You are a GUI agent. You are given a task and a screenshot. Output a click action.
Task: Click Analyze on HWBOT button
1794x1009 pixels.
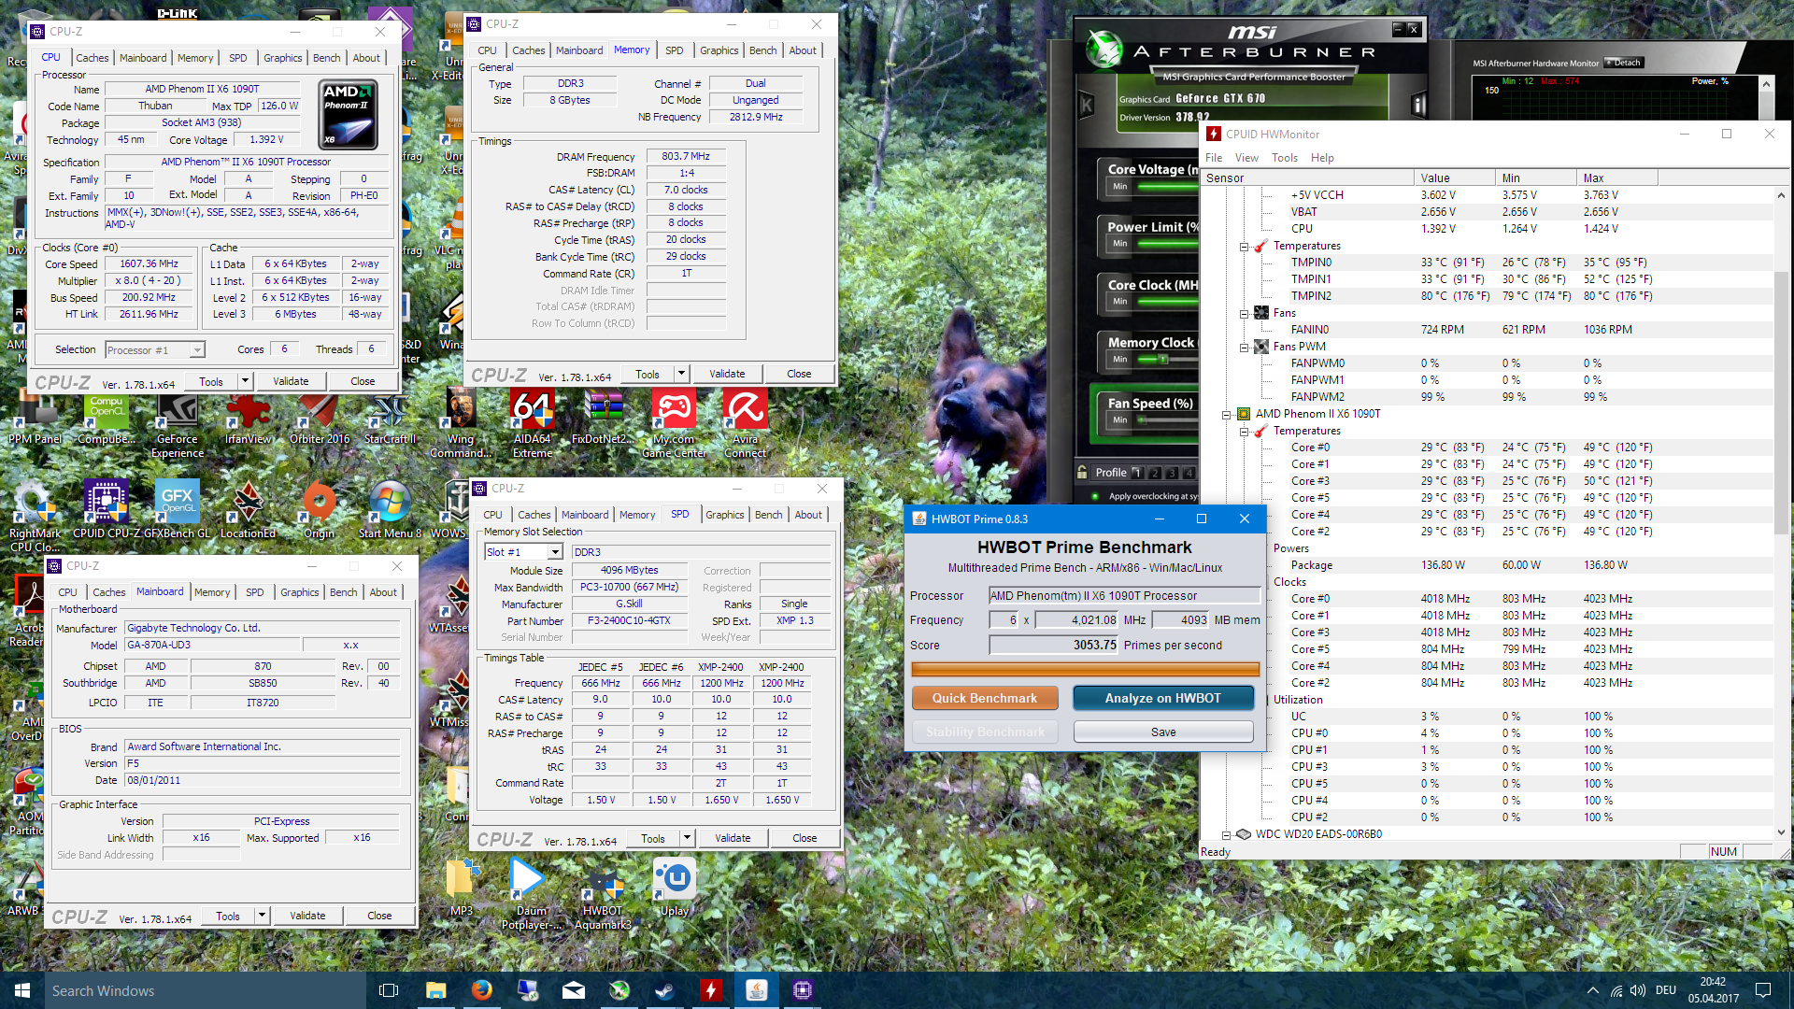point(1162,698)
